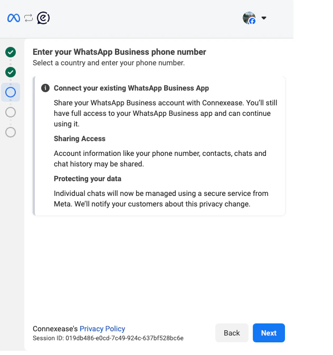
Task: Open Connexease's Privacy Policy link
Action: (102, 329)
